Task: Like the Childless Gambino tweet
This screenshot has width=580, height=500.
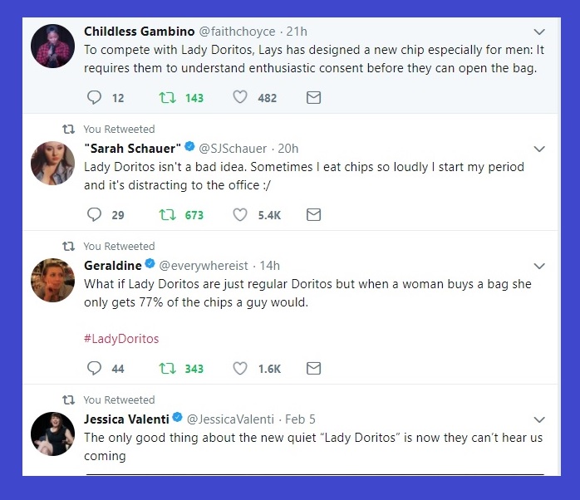Action: [240, 98]
